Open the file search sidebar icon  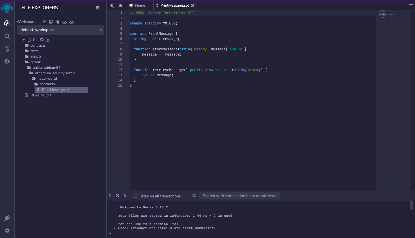click(x=7, y=36)
